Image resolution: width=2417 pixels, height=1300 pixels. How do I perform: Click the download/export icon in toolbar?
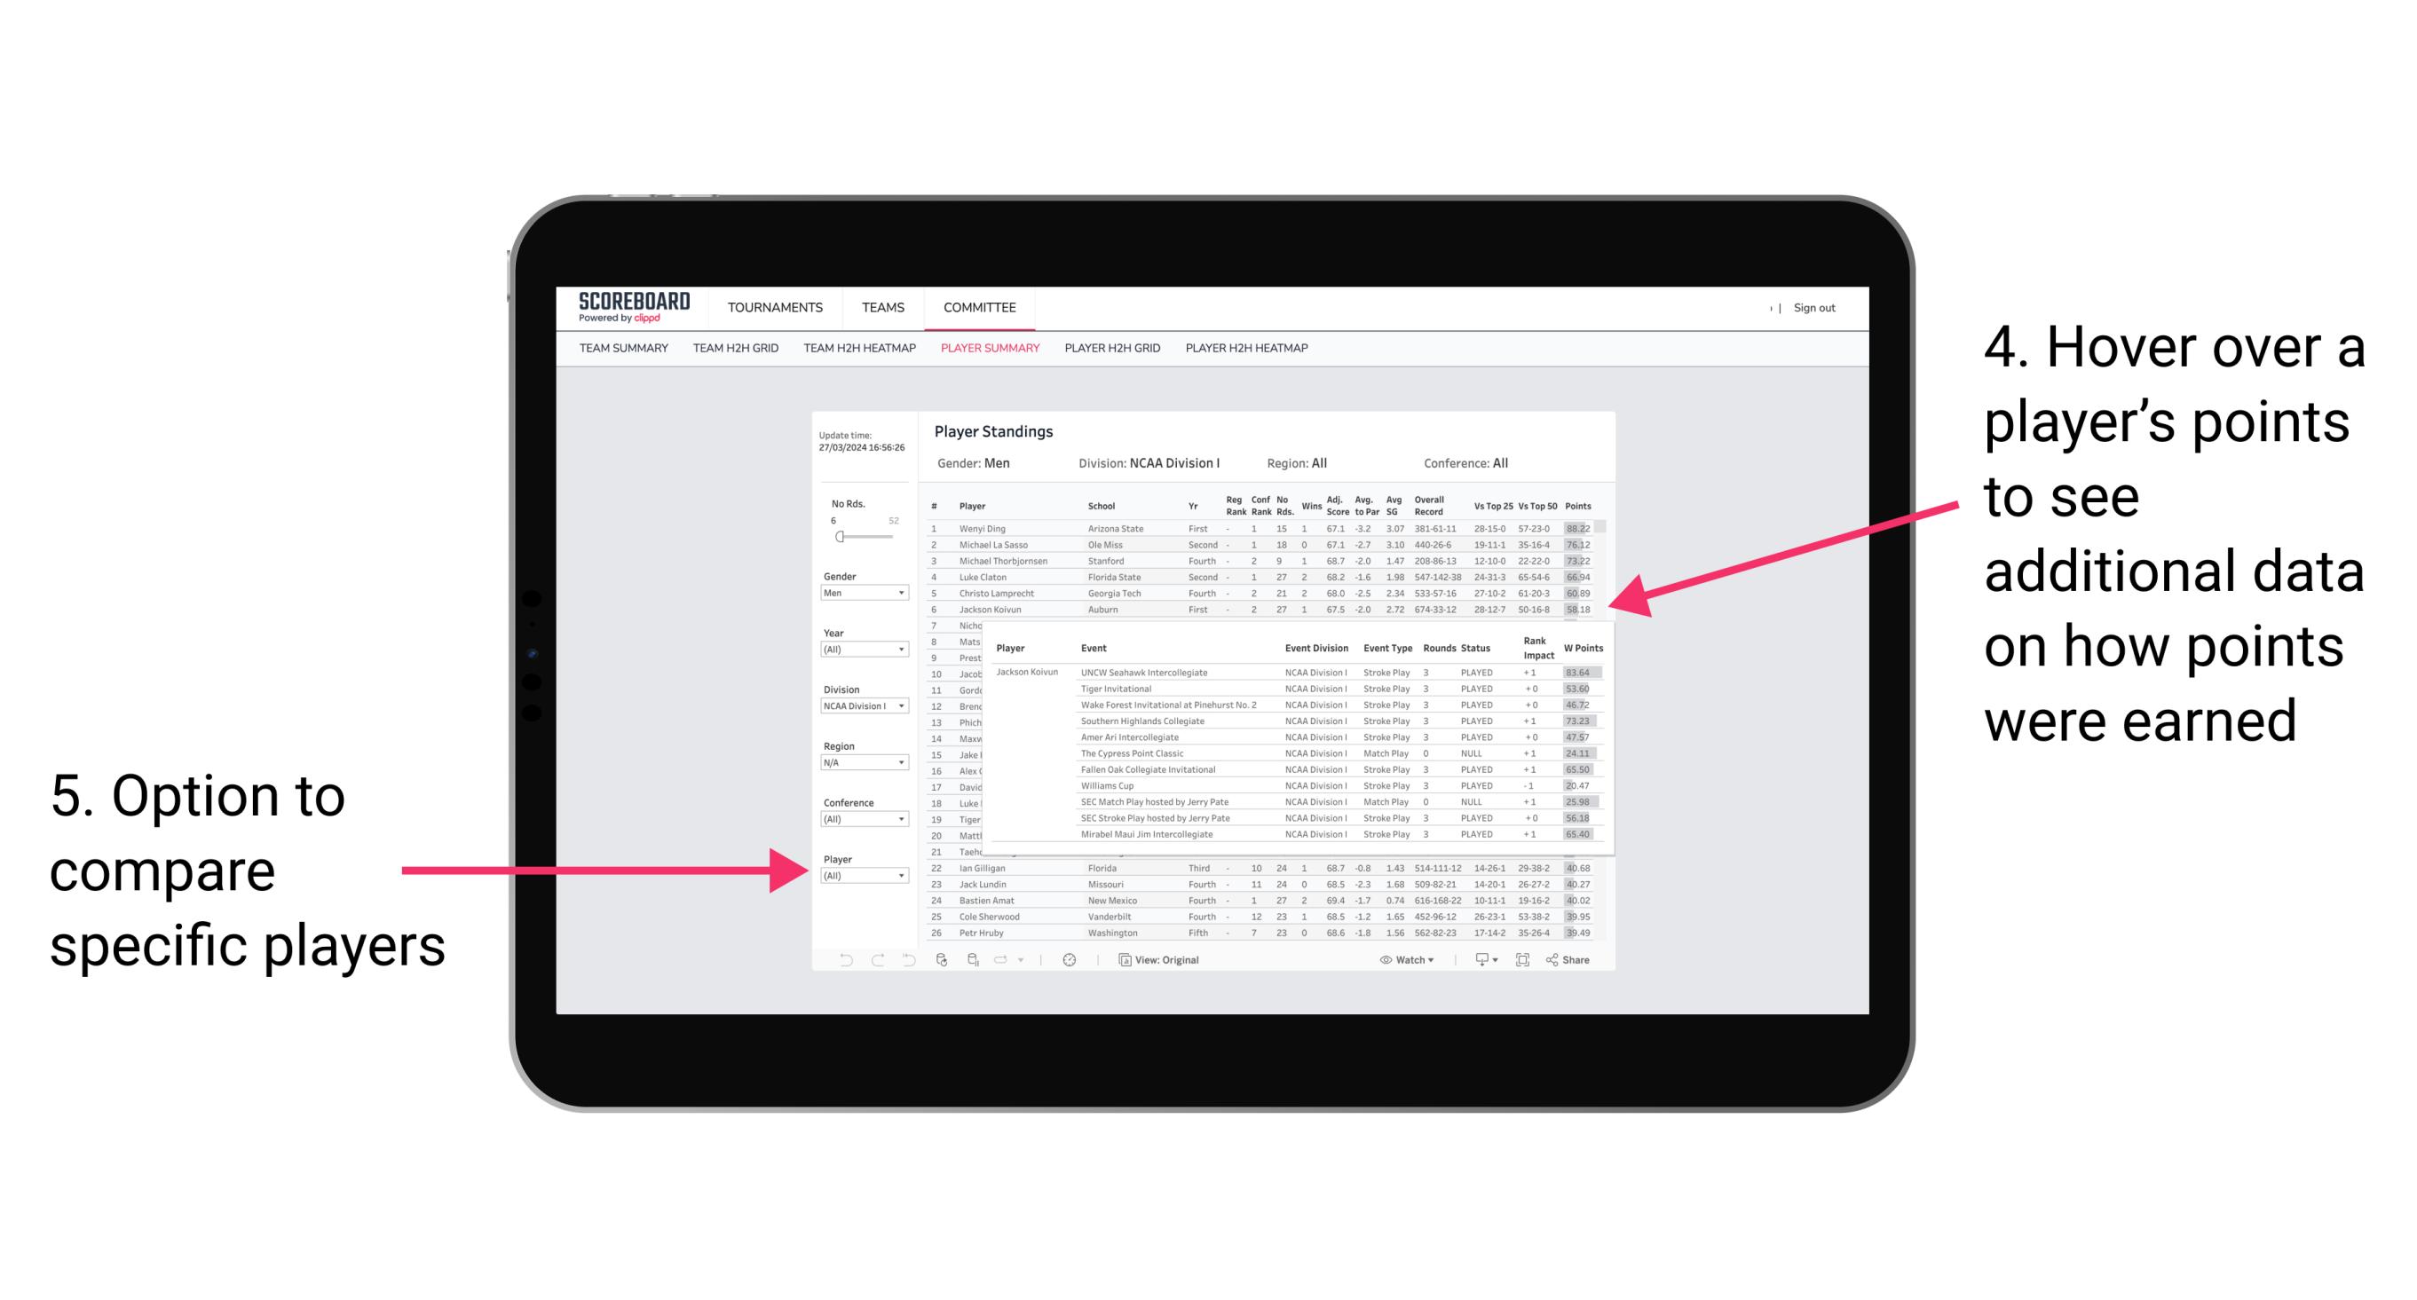[1476, 959]
